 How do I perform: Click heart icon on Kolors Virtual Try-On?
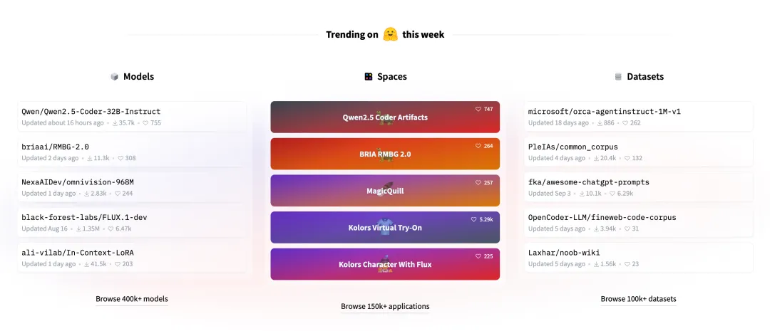pos(474,220)
